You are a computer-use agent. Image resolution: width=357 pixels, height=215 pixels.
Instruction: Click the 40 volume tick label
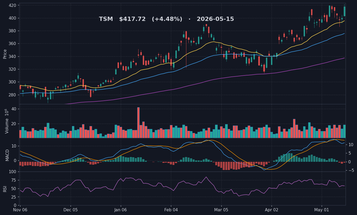tap(14, 109)
